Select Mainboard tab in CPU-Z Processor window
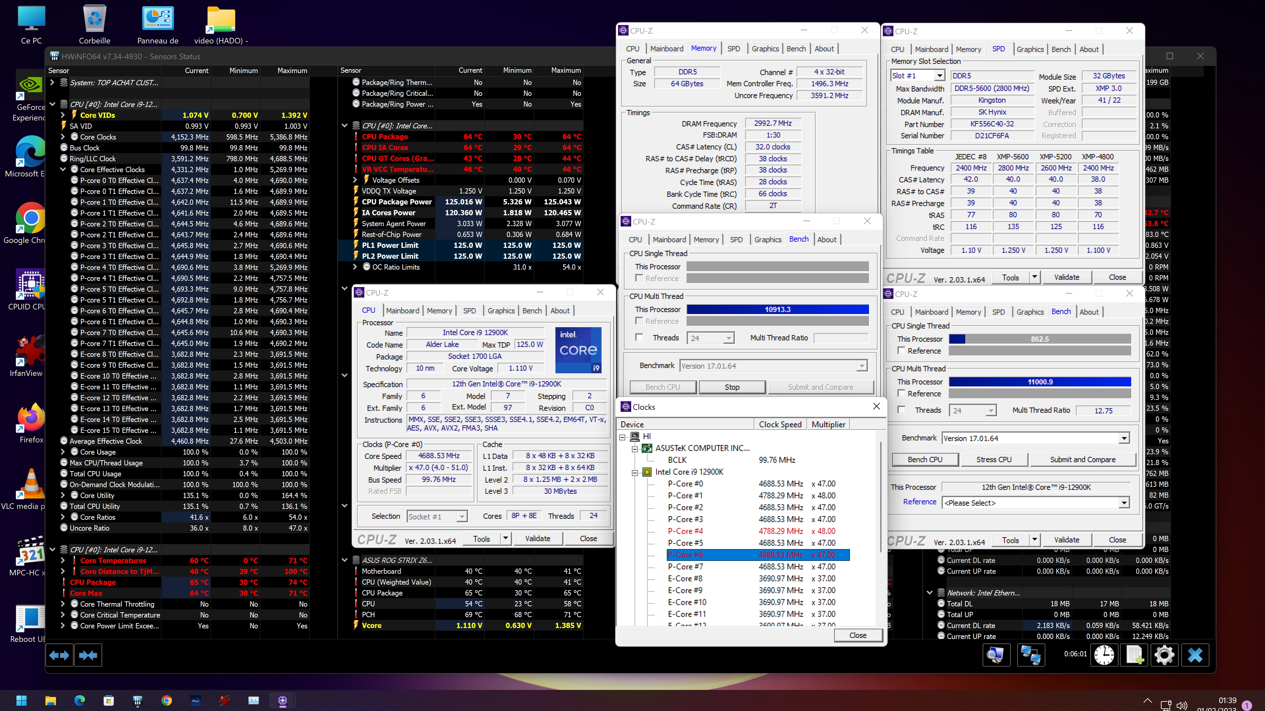 point(402,311)
